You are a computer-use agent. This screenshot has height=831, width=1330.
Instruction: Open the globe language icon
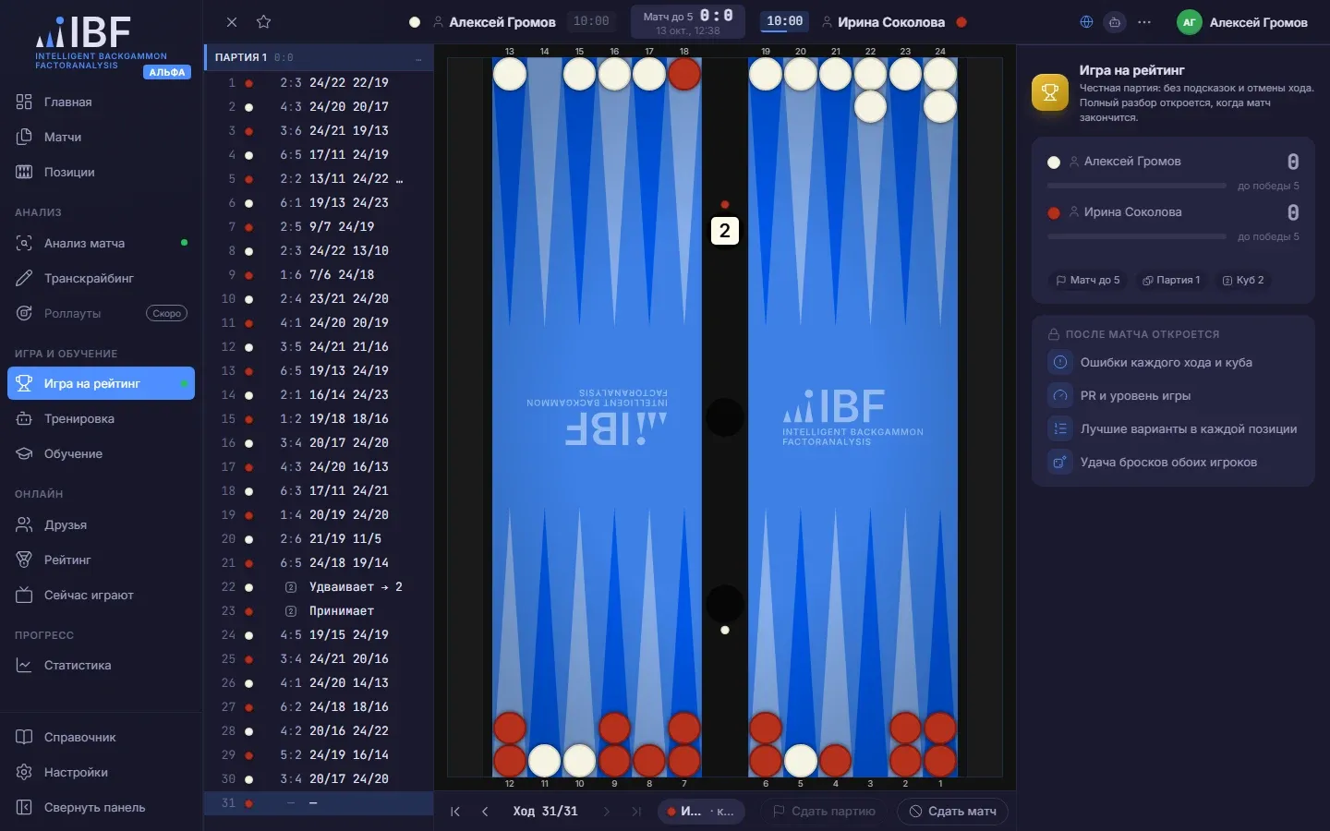pos(1086,22)
